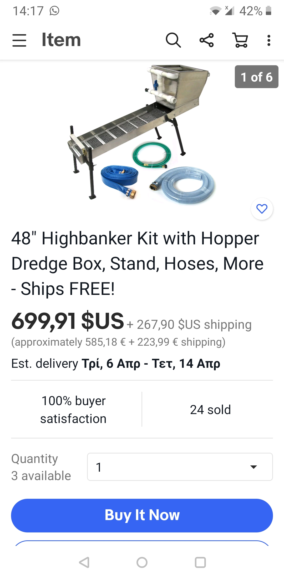Tap the 1 of 6 image counter
This screenshot has height=579, width=284.
(x=256, y=77)
